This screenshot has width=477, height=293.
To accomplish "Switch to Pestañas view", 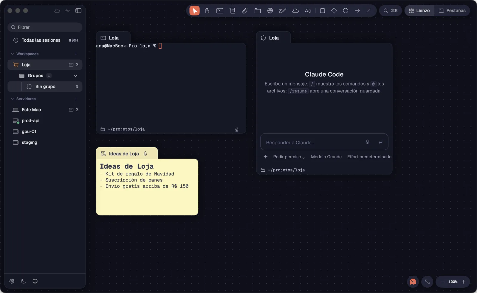I will click(452, 11).
